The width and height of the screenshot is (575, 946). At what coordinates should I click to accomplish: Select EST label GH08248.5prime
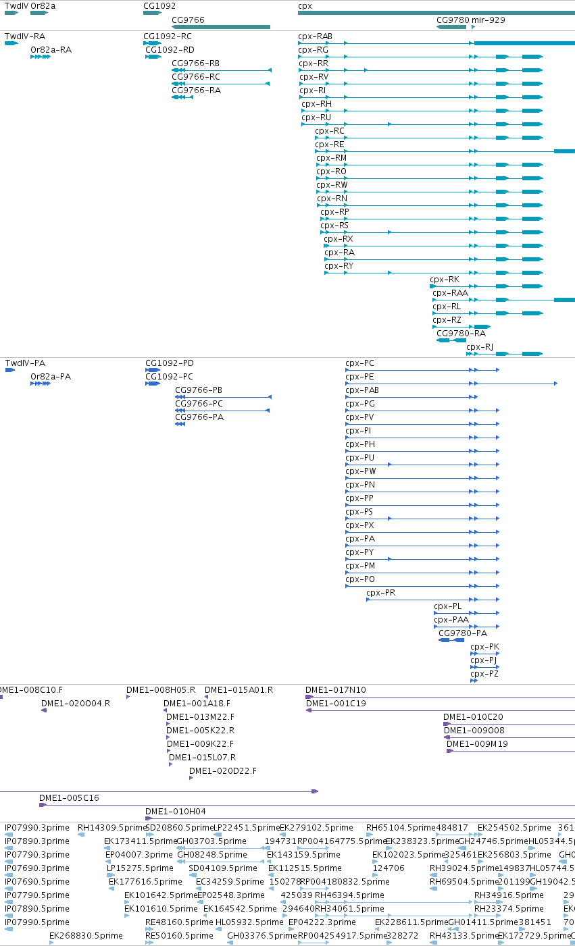[x=212, y=855]
